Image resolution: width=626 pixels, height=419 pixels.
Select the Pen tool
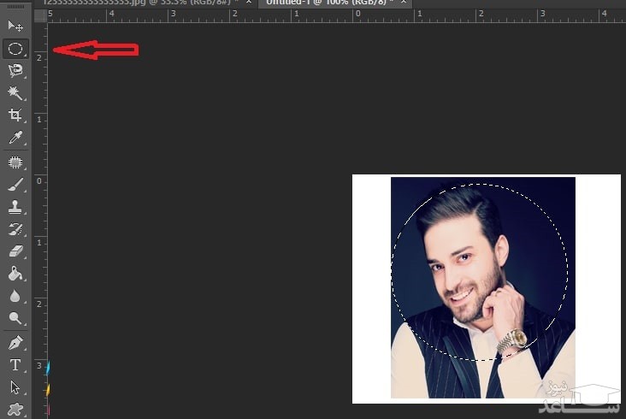pos(15,343)
